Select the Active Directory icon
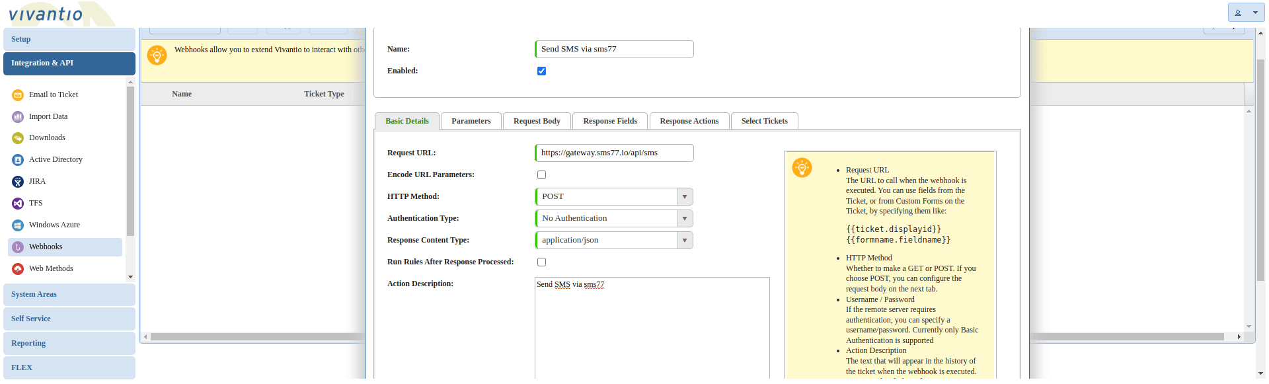Screen dimensions: 1269x384 (18, 160)
